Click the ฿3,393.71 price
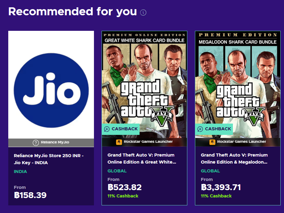This screenshot has height=213, width=284. (221, 187)
